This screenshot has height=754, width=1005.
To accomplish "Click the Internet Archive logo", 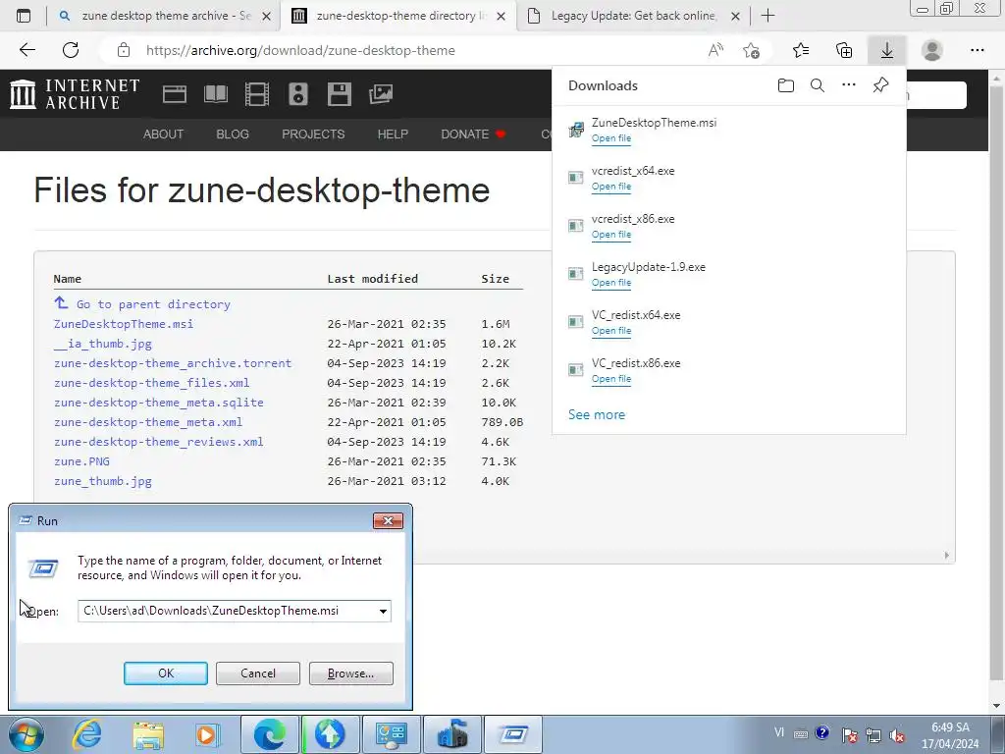I will [x=75, y=94].
